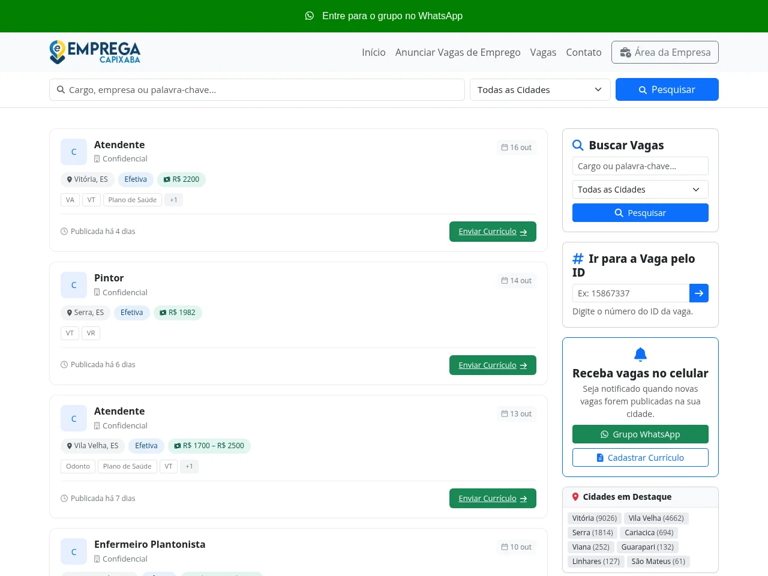
Task: Open the top Todas as Cidades dropdown
Action: click(540, 89)
